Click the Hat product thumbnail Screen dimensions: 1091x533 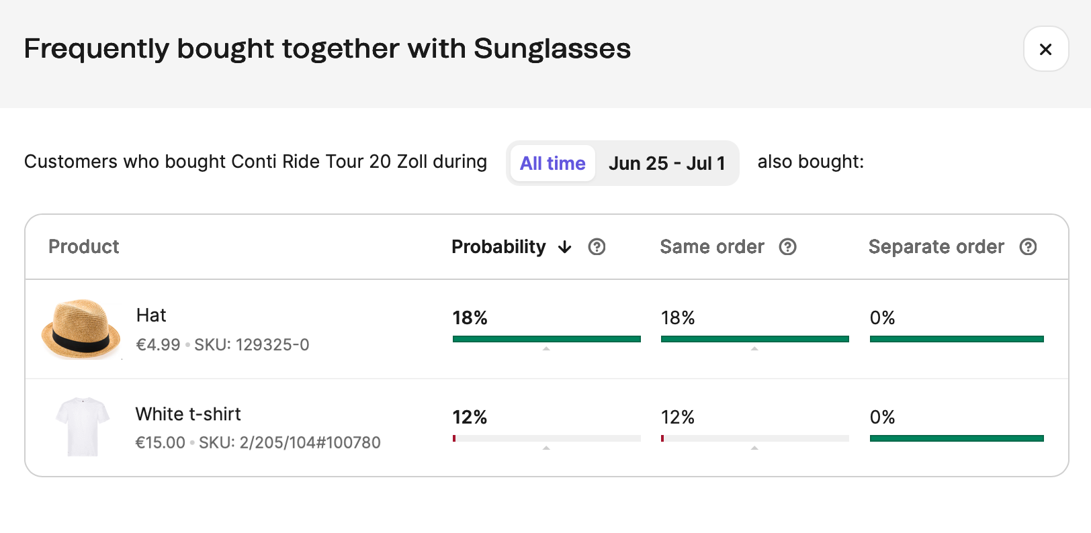81,329
